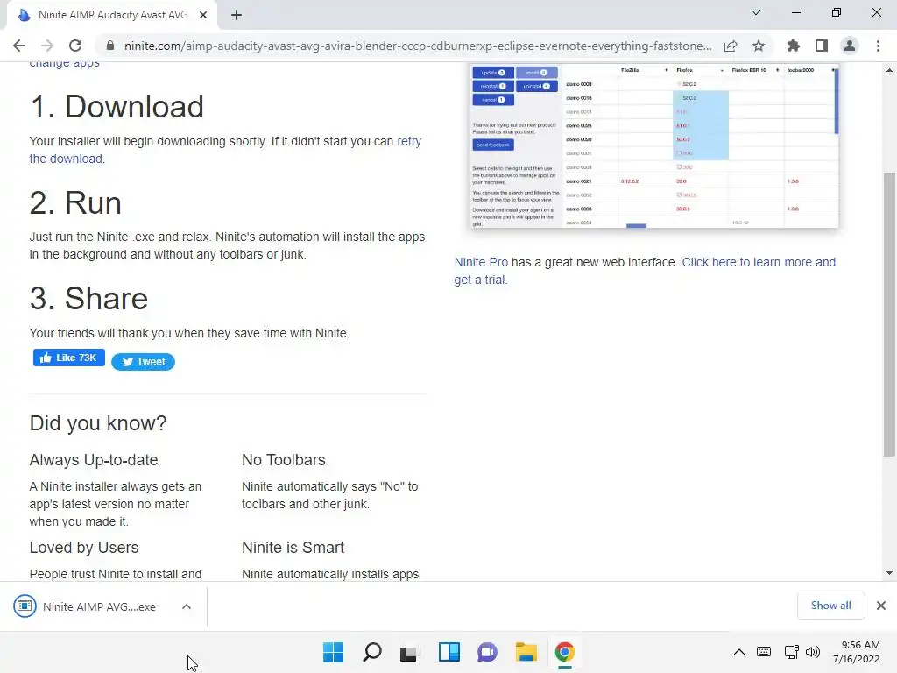The width and height of the screenshot is (897, 673).
Task: Bookmark this tab with the star
Action: pos(759,46)
